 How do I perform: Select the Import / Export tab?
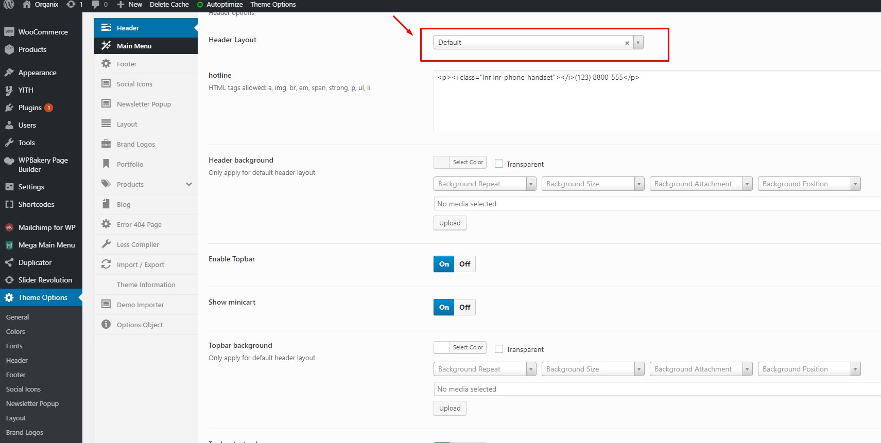coord(140,264)
